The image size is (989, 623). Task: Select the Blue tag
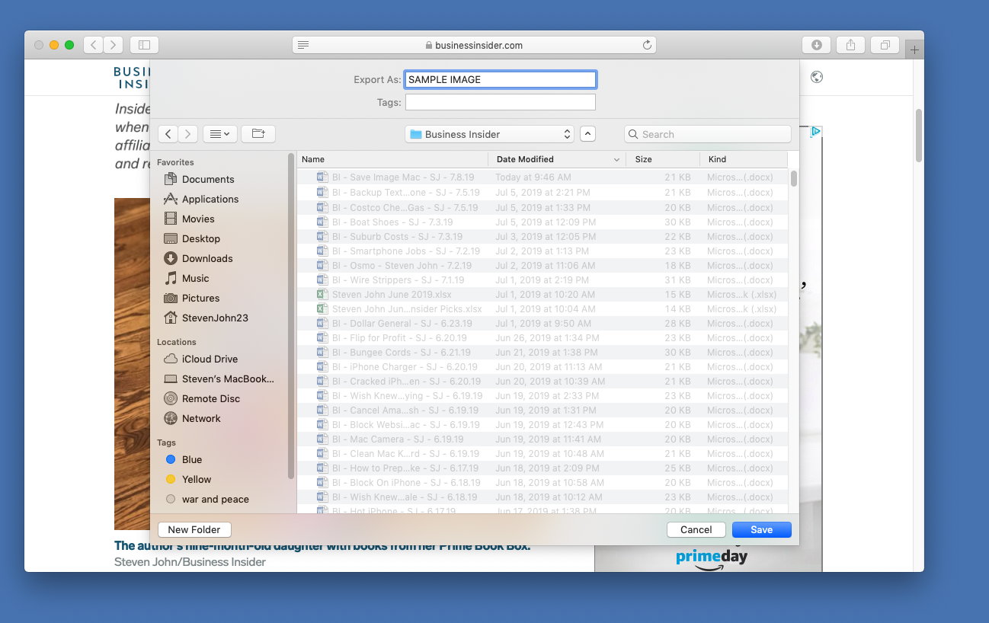pos(184,459)
